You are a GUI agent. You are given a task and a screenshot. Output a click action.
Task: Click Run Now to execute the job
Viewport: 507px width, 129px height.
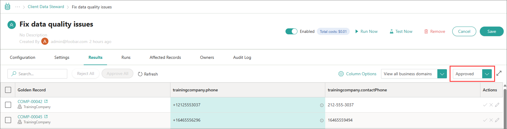[x=366, y=31]
